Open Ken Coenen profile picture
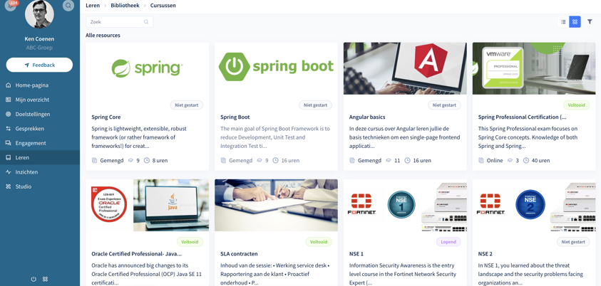The height and width of the screenshot is (286, 601). pyautogui.click(x=39, y=14)
